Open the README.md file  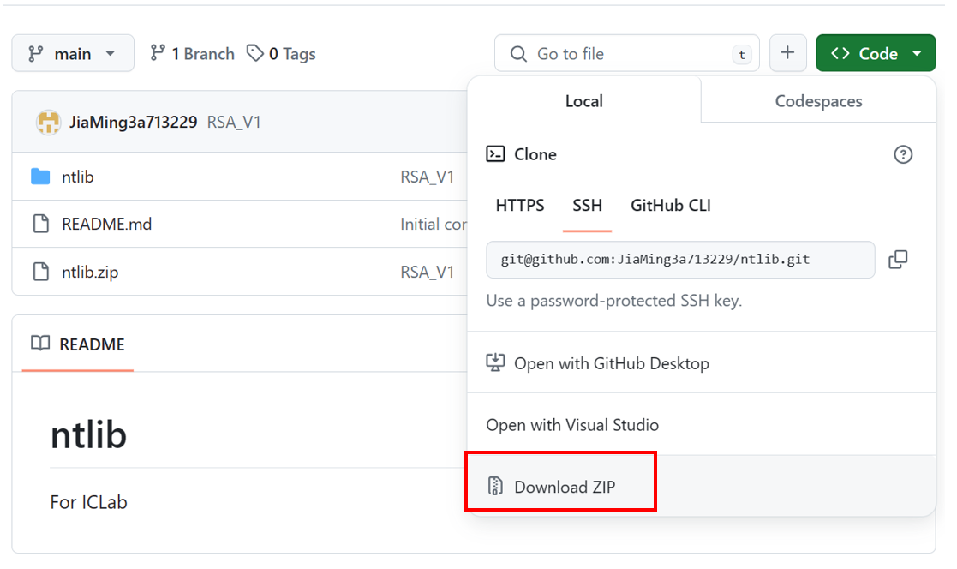(107, 224)
